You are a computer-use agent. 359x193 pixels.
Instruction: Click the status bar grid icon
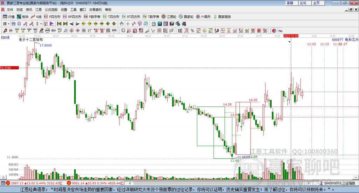(x=3, y=183)
